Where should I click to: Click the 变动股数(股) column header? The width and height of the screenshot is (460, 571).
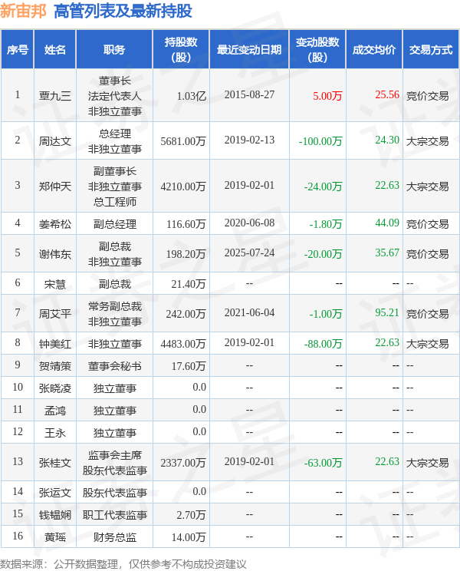pos(317,50)
